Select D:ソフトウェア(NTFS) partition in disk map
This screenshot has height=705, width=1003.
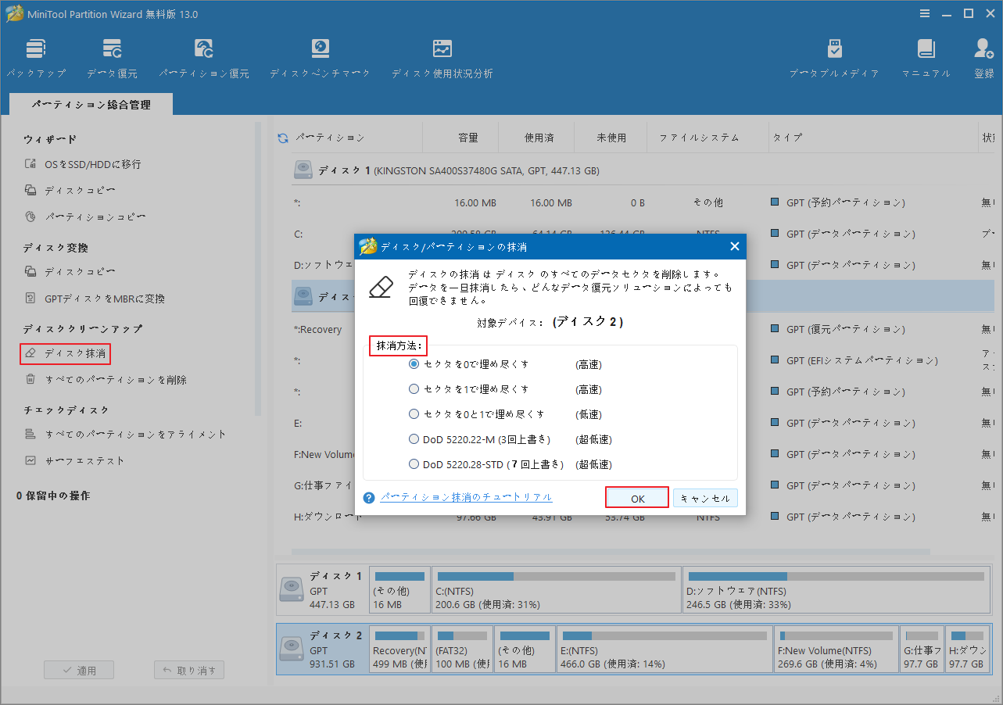tap(835, 591)
